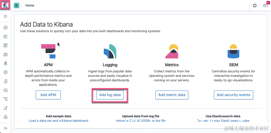The height and width of the screenshot is (133, 271).
Task: Open Dashboard from the sidebar
Action: (x=6, y=46)
